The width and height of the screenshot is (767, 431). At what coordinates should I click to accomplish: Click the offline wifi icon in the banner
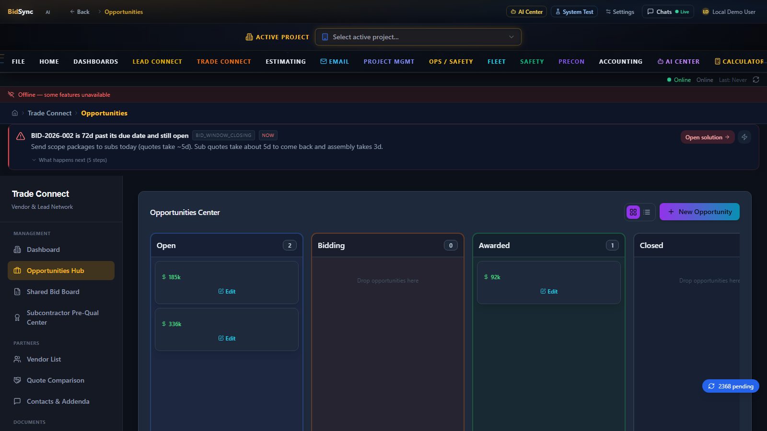(11, 94)
